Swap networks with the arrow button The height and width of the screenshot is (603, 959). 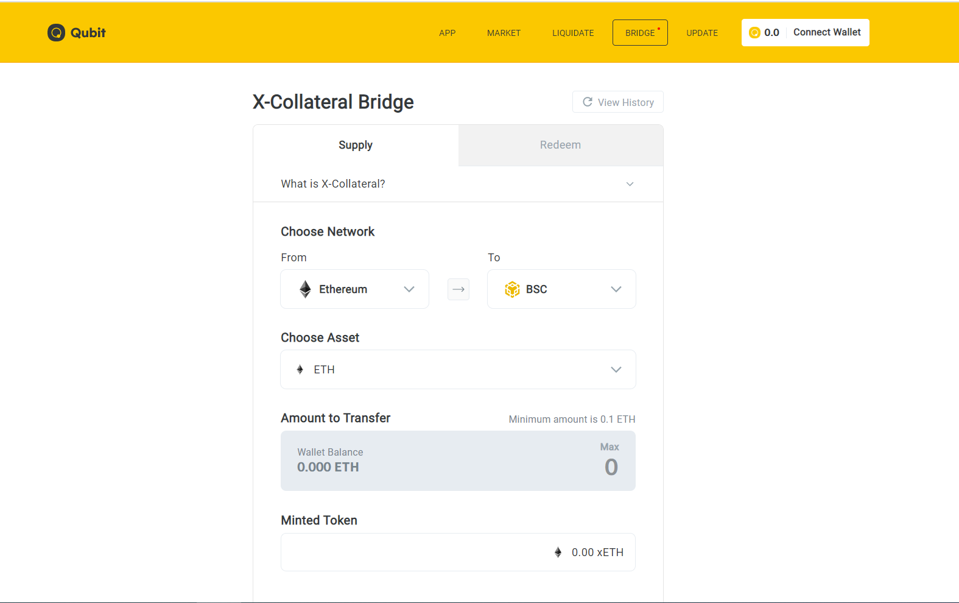click(458, 289)
